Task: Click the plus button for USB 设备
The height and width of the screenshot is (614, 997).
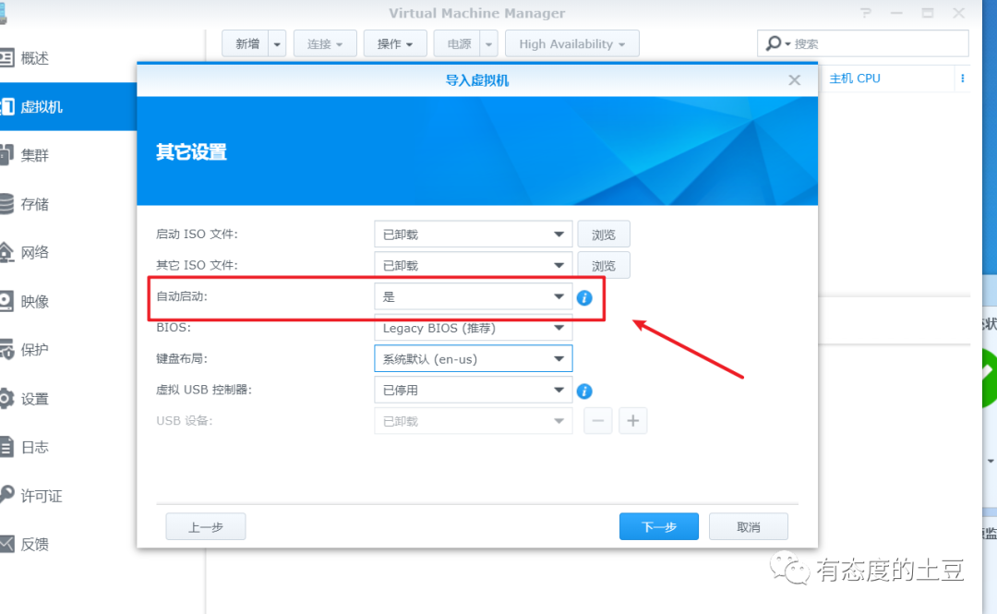Action: tap(632, 421)
